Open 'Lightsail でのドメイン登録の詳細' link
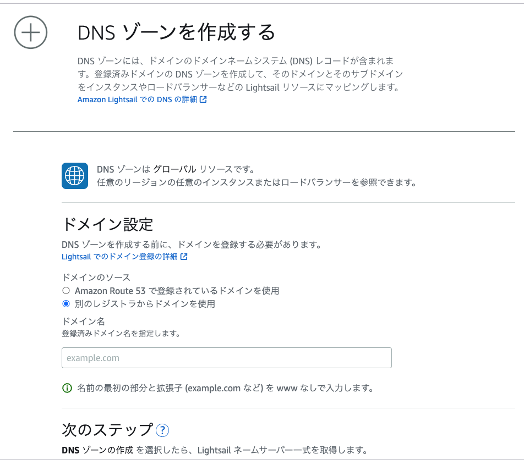524x460 pixels. pyautogui.click(x=119, y=257)
